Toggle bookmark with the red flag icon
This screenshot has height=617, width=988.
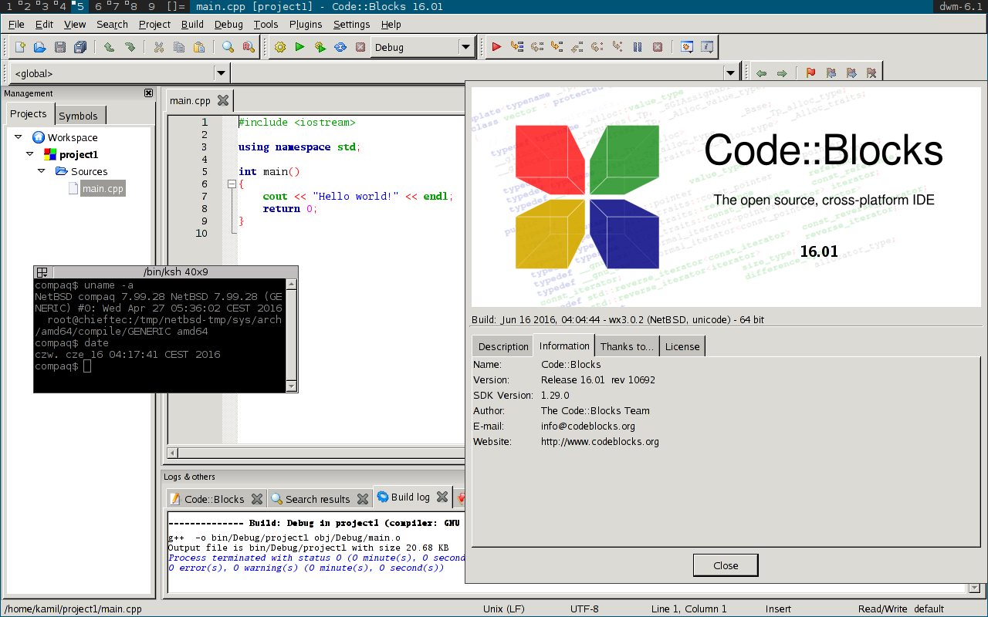(811, 73)
